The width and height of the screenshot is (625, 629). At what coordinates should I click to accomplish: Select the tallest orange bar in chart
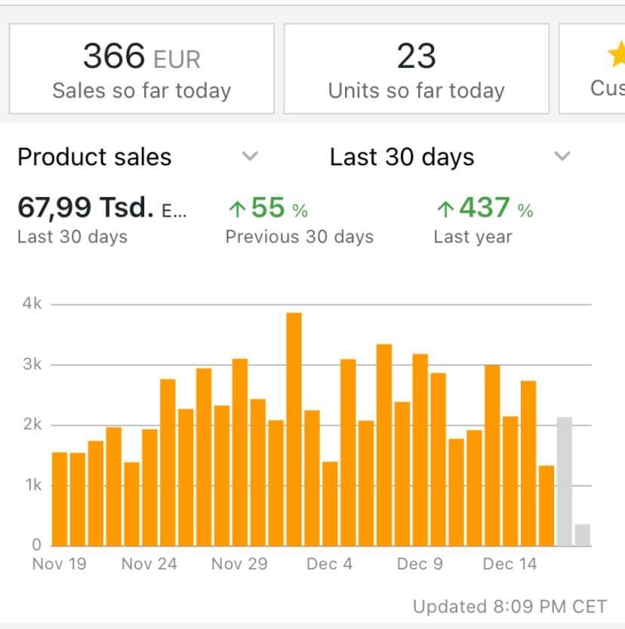point(294,428)
